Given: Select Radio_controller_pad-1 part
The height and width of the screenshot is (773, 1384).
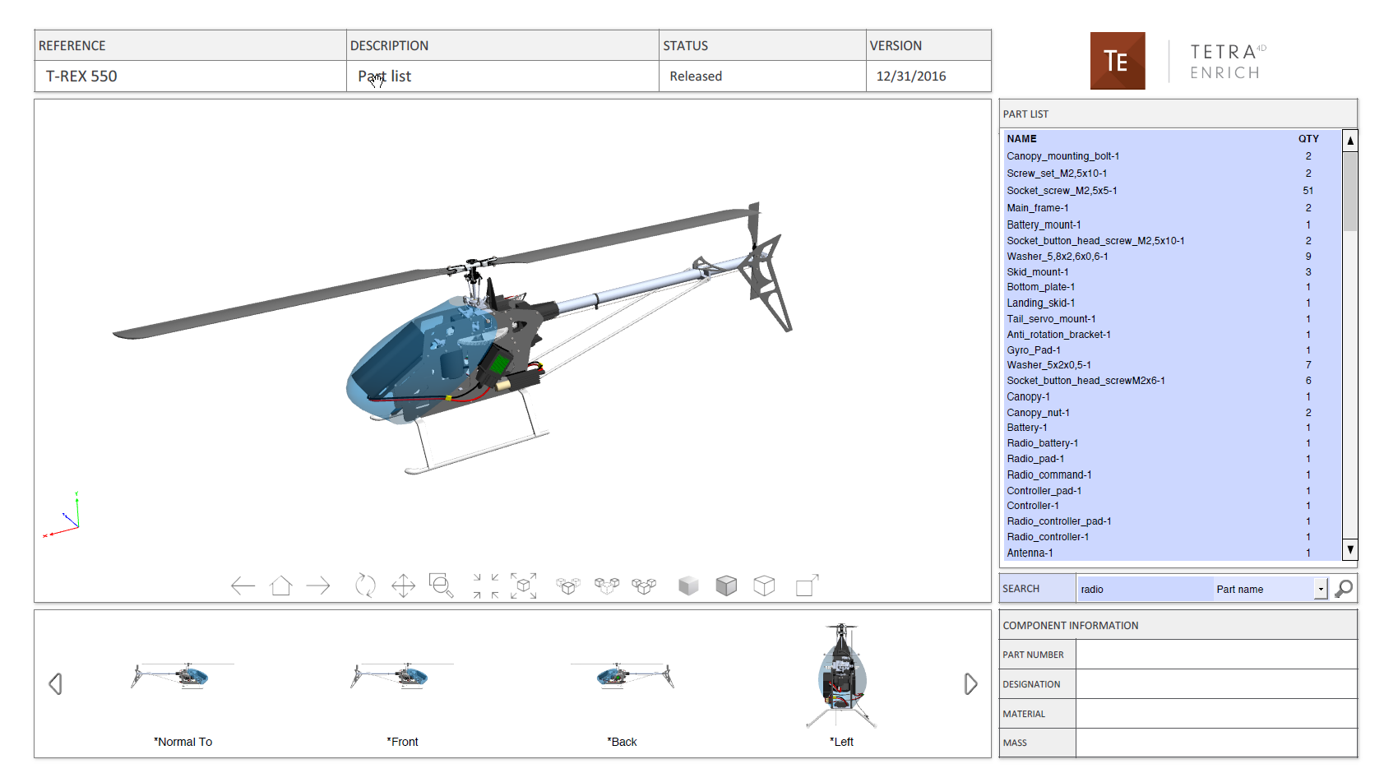Looking at the screenshot, I should coord(1171,521).
